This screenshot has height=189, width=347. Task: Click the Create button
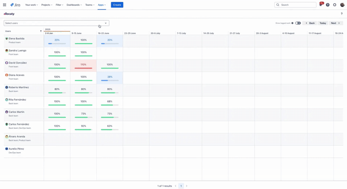tap(117, 5)
